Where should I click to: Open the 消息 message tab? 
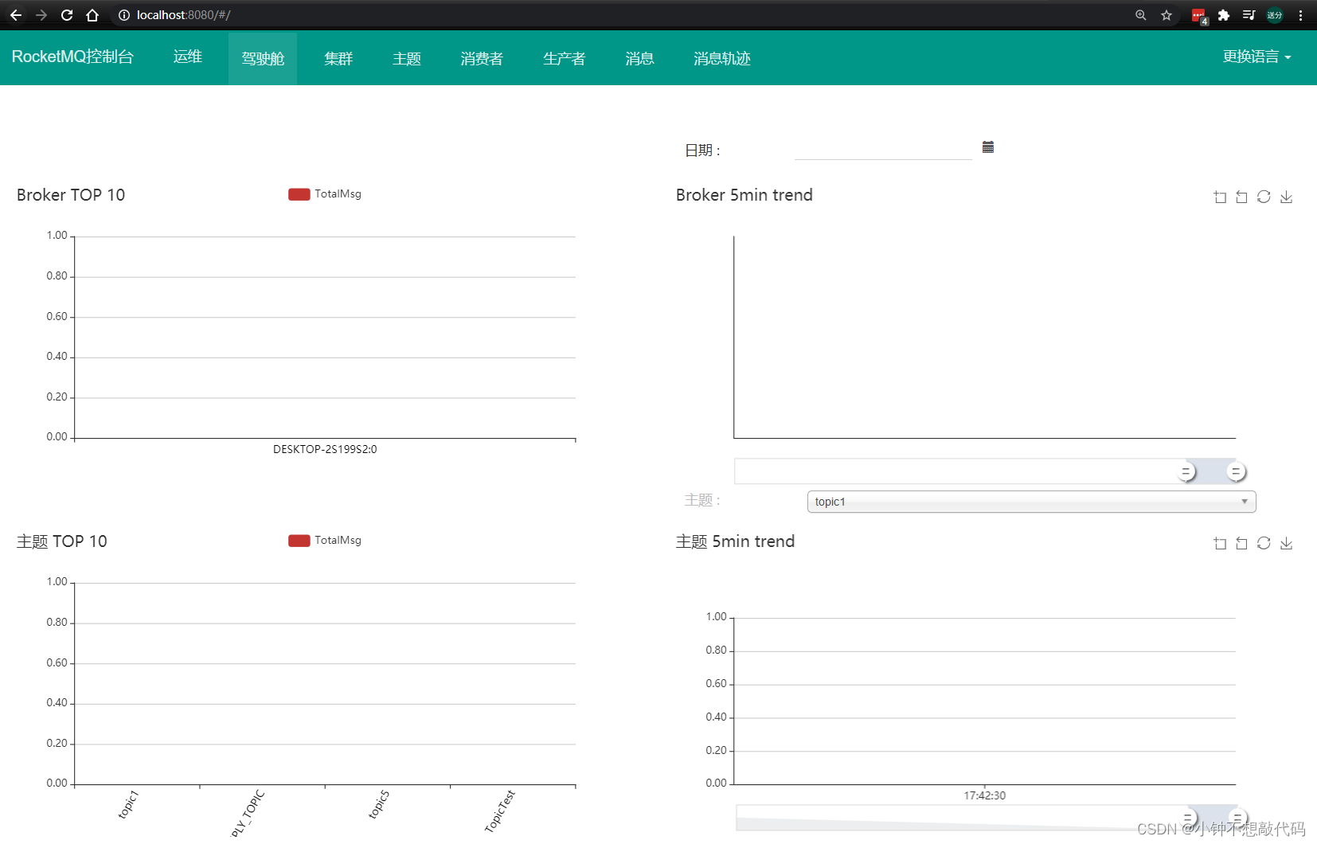pos(639,59)
